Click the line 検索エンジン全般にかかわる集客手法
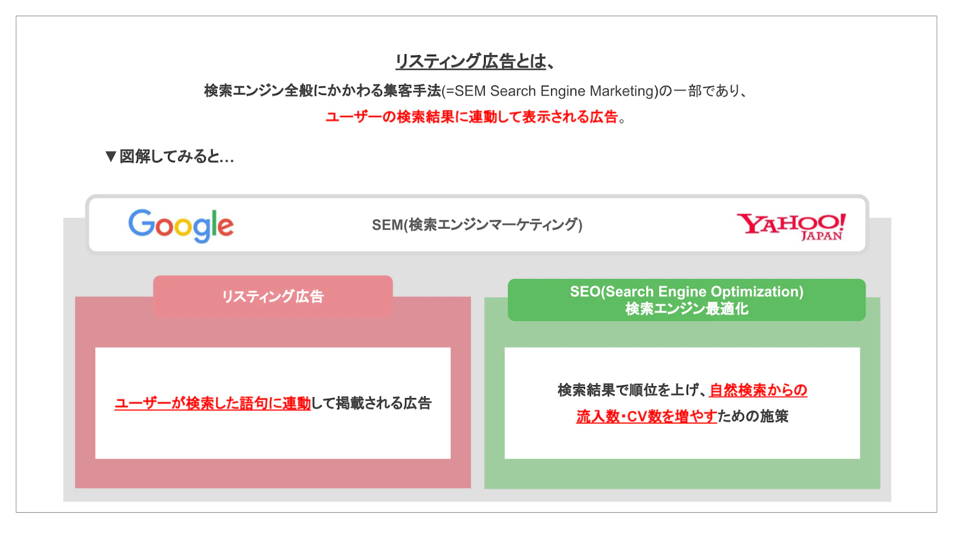Screen dimensions: 953x536 click(x=323, y=91)
